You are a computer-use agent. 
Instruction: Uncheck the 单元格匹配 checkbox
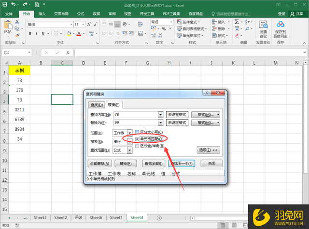[x=137, y=139]
